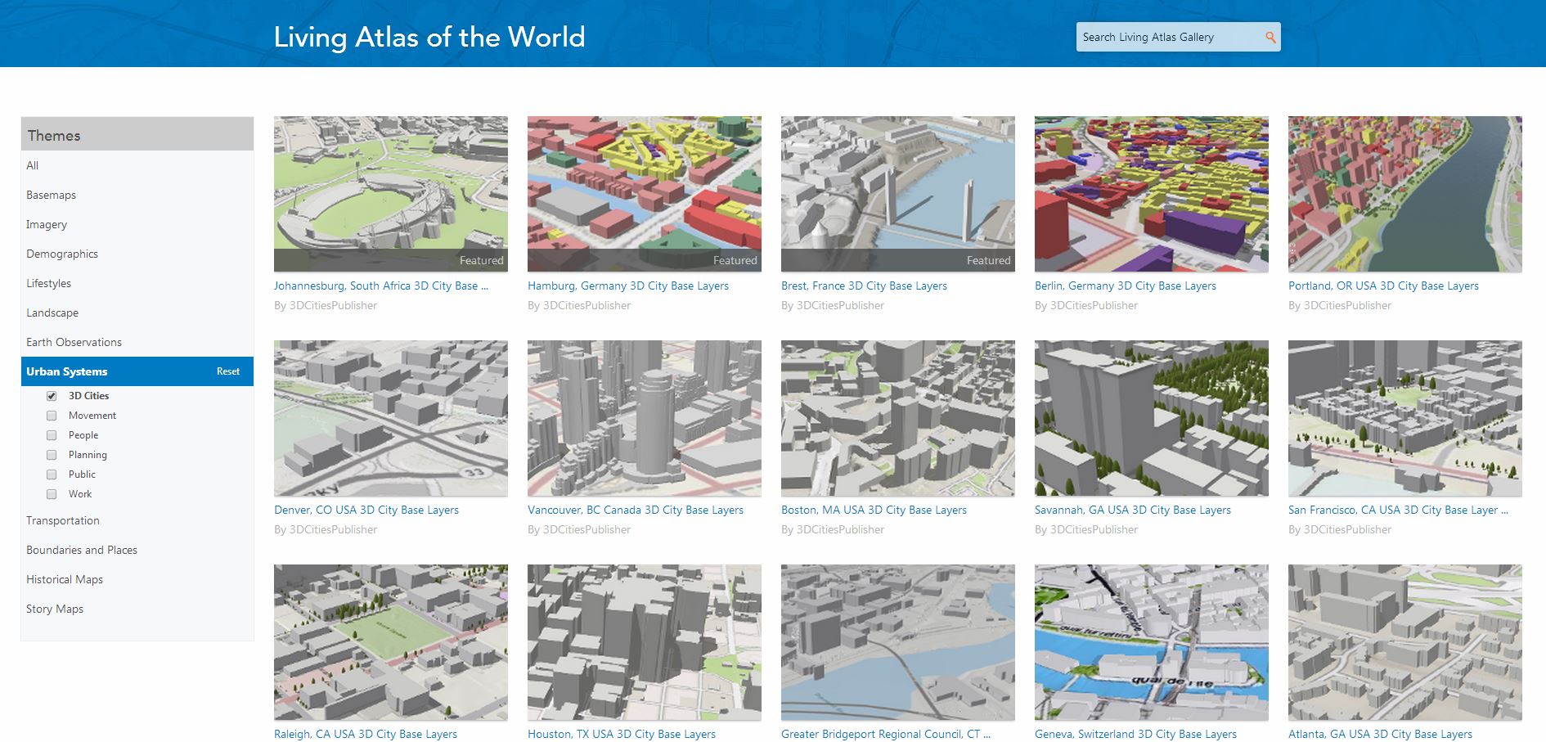
Task: Open Greater Bridgeport Regional Council link
Action: pyautogui.click(x=886, y=734)
